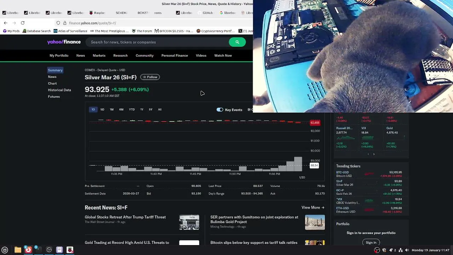Go back with browser back arrow

(x=6, y=23)
